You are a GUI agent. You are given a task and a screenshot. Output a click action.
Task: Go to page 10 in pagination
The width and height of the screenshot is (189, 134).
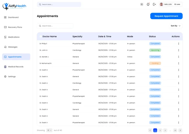[x=175, y=130]
